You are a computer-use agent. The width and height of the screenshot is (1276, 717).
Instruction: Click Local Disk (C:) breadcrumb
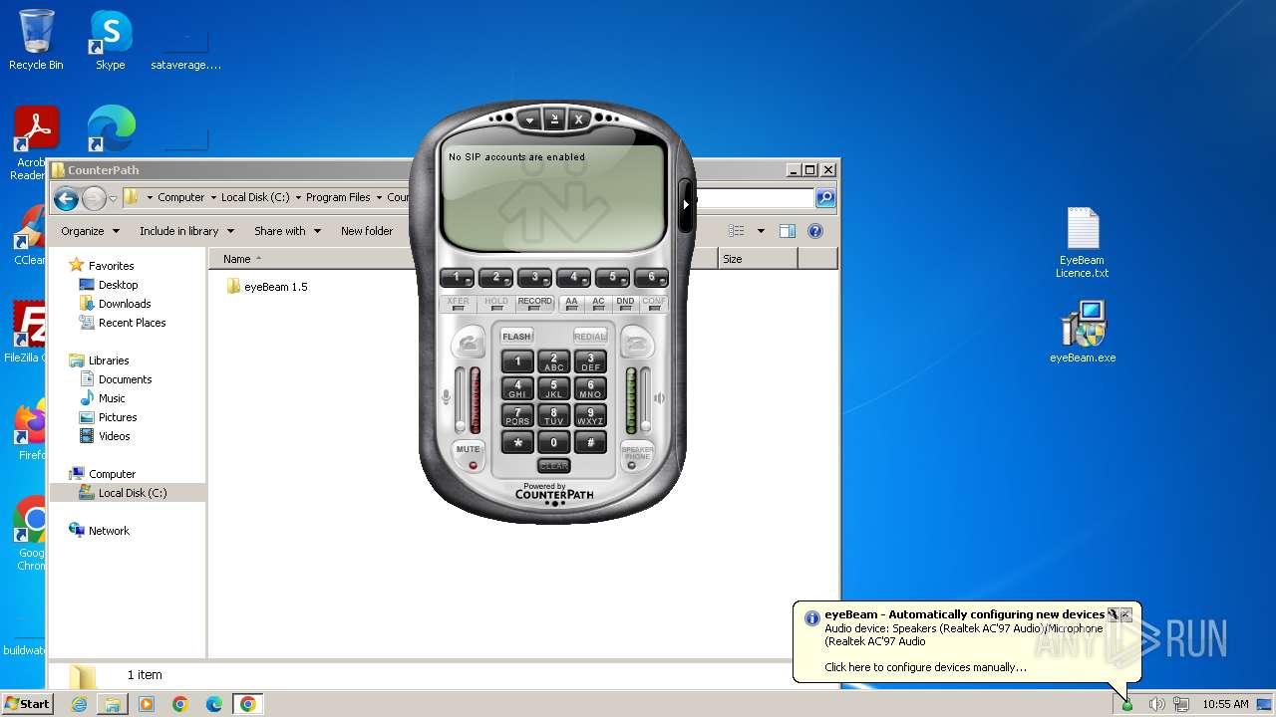pos(257,197)
